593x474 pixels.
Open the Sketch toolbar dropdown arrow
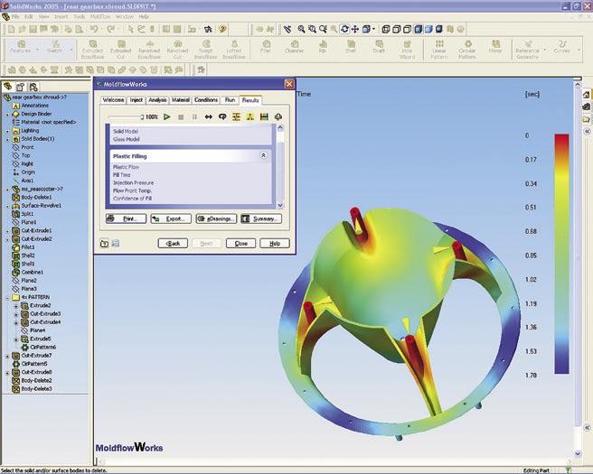pyautogui.click(x=71, y=50)
